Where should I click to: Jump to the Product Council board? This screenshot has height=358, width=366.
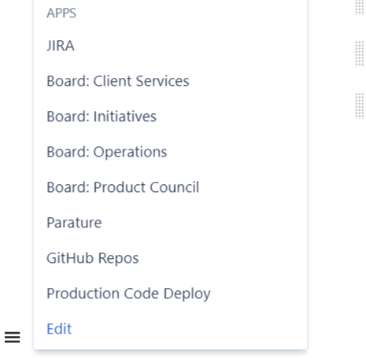click(x=123, y=187)
